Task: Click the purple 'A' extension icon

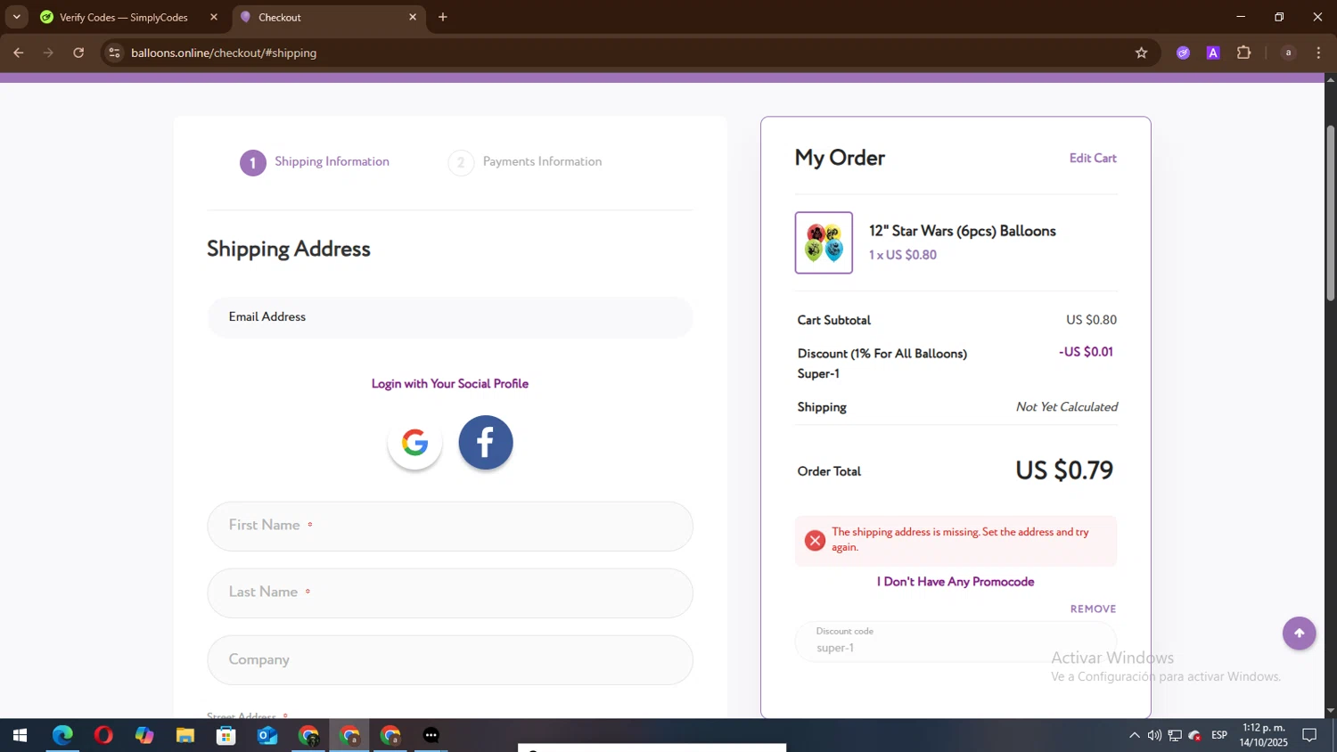Action: (x=1213, y=53)
